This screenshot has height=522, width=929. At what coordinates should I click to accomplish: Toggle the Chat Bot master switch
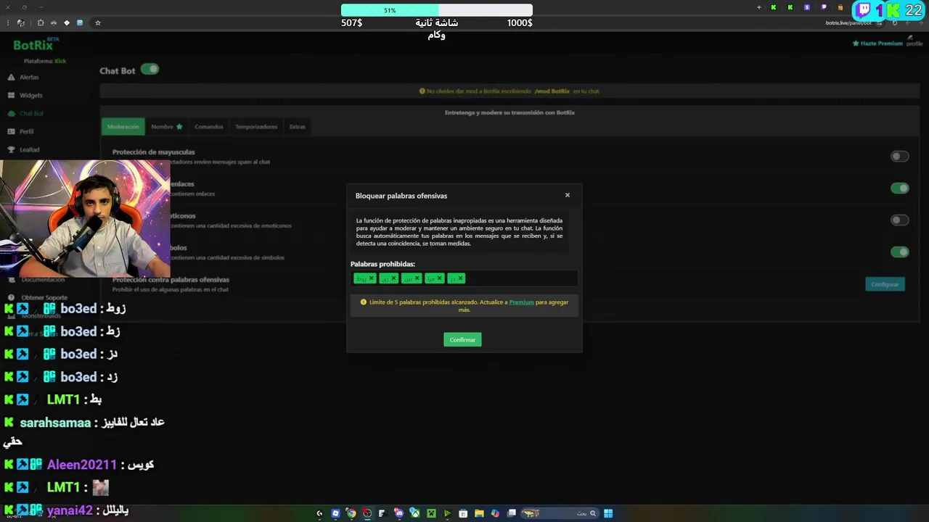coord(150,70)
